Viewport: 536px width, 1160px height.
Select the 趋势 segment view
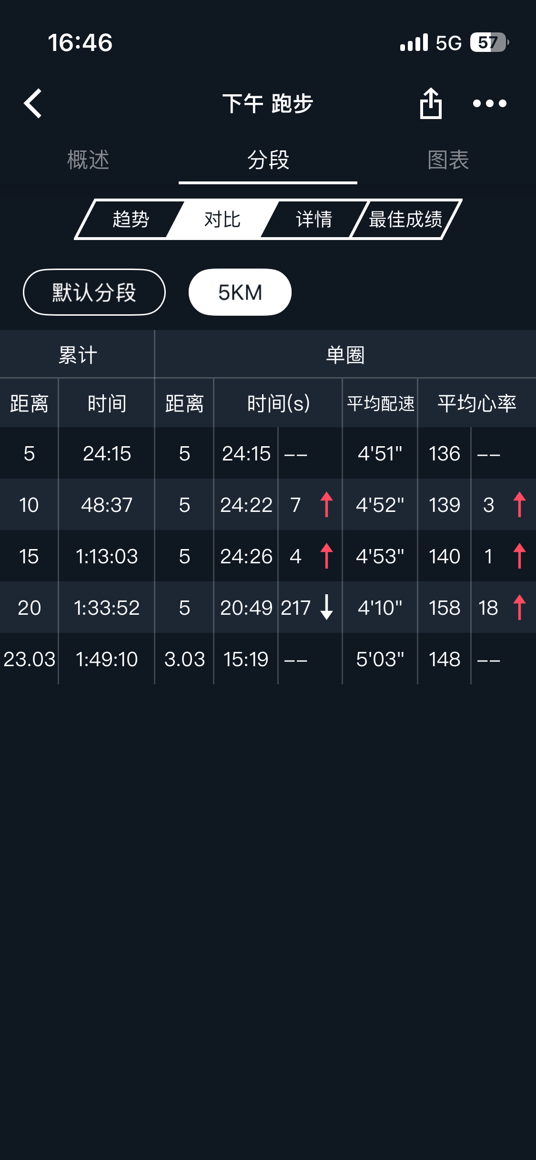[x=131, y=220]
